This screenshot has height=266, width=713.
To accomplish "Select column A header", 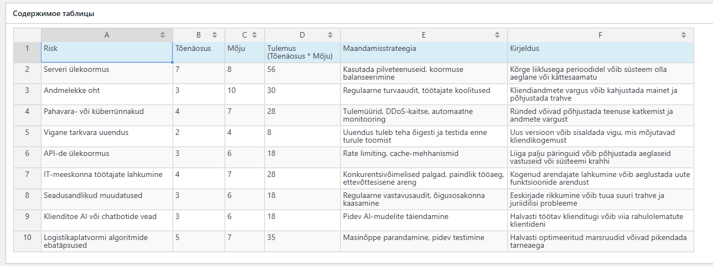I will coord(107,35).
